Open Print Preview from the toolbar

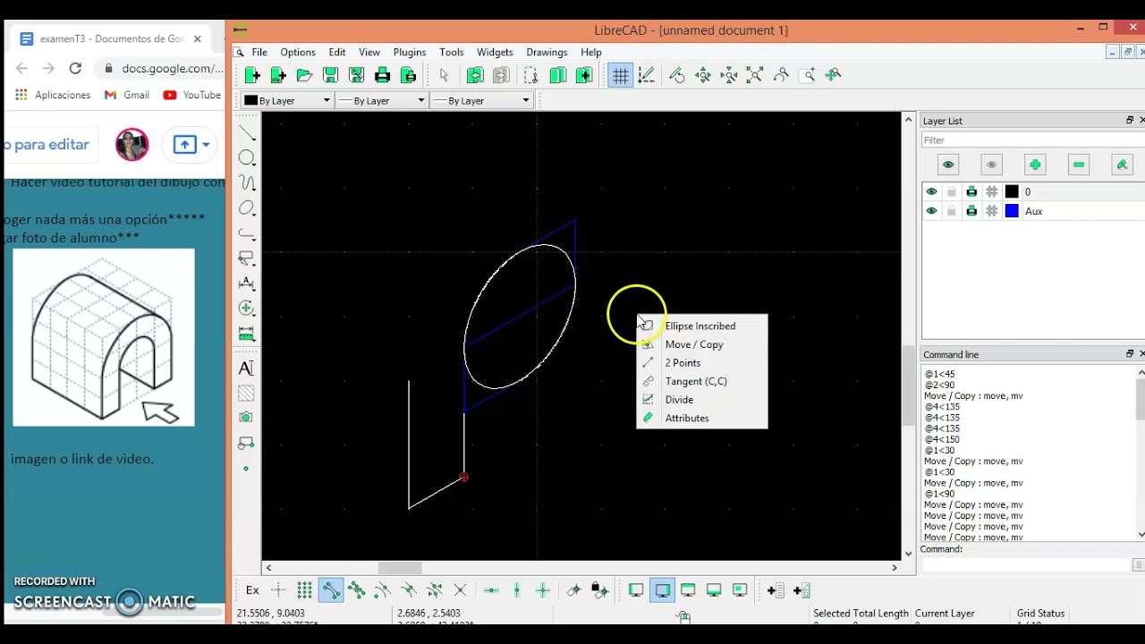coord(408,76)
